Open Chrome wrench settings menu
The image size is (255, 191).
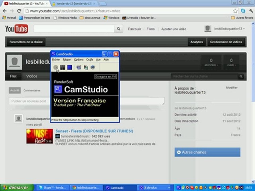[x=251, y=11]
